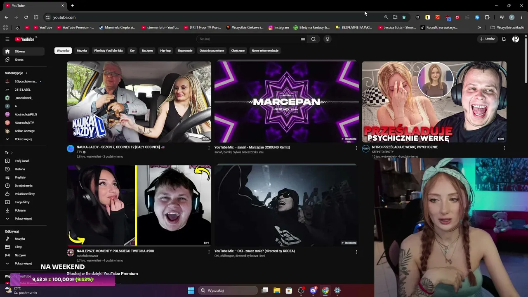Explore Muzyka in Odkrywaj section
This screenshot has height=297, width=528.
coord(23,239)
